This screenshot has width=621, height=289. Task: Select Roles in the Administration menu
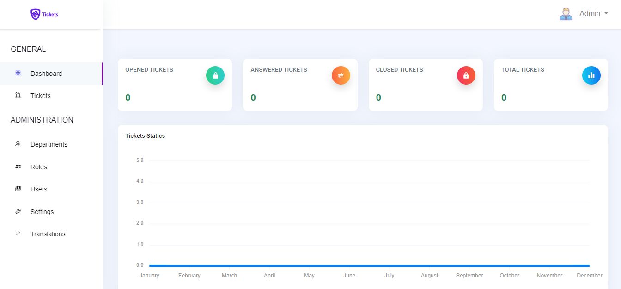click(39, 167)
